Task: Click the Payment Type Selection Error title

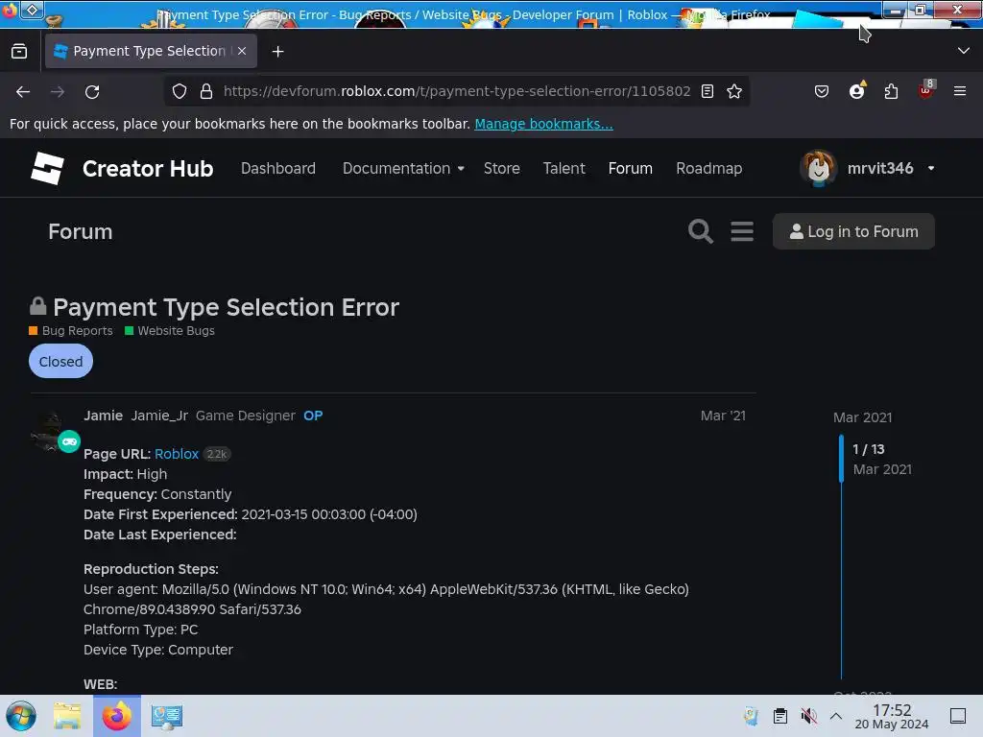Action: point(226,307)
